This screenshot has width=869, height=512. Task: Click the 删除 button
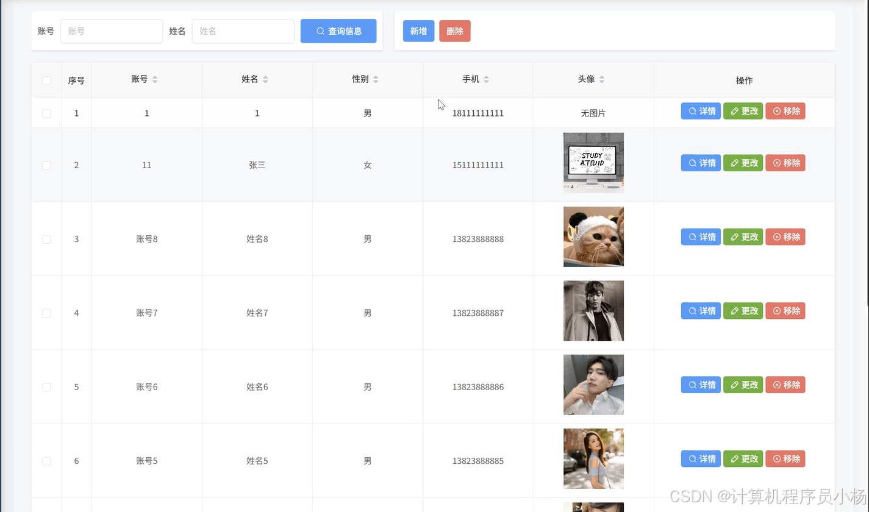[x=455, y=31]
